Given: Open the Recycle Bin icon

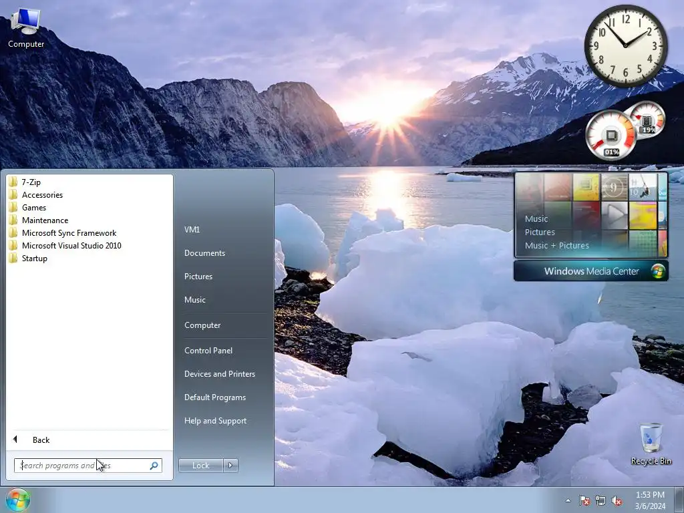Looking at the screenshot, I should click(651, 444).
